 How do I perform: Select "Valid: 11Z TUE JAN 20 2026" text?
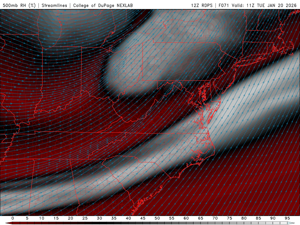(x=264, y=5)
